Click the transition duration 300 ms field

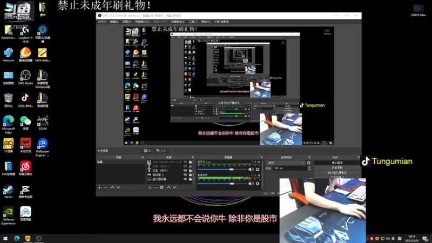[x=290, y=168]
